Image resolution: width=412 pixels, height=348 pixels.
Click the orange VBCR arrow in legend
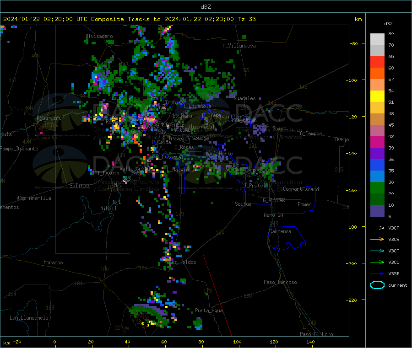377,239
